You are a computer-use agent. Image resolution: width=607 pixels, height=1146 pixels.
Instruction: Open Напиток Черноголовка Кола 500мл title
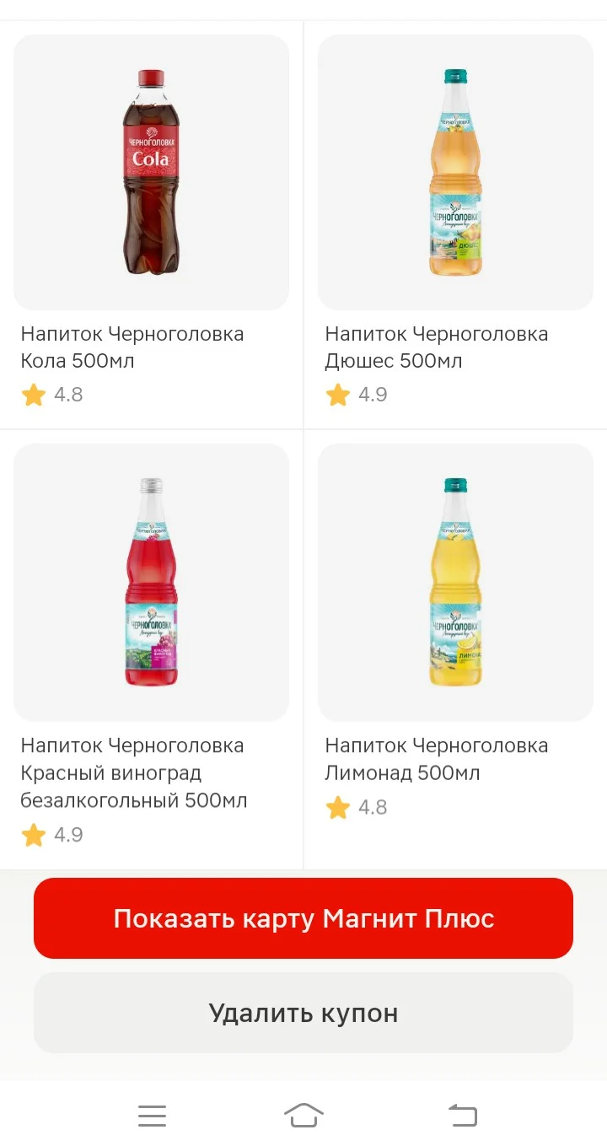tap(132, 347)
